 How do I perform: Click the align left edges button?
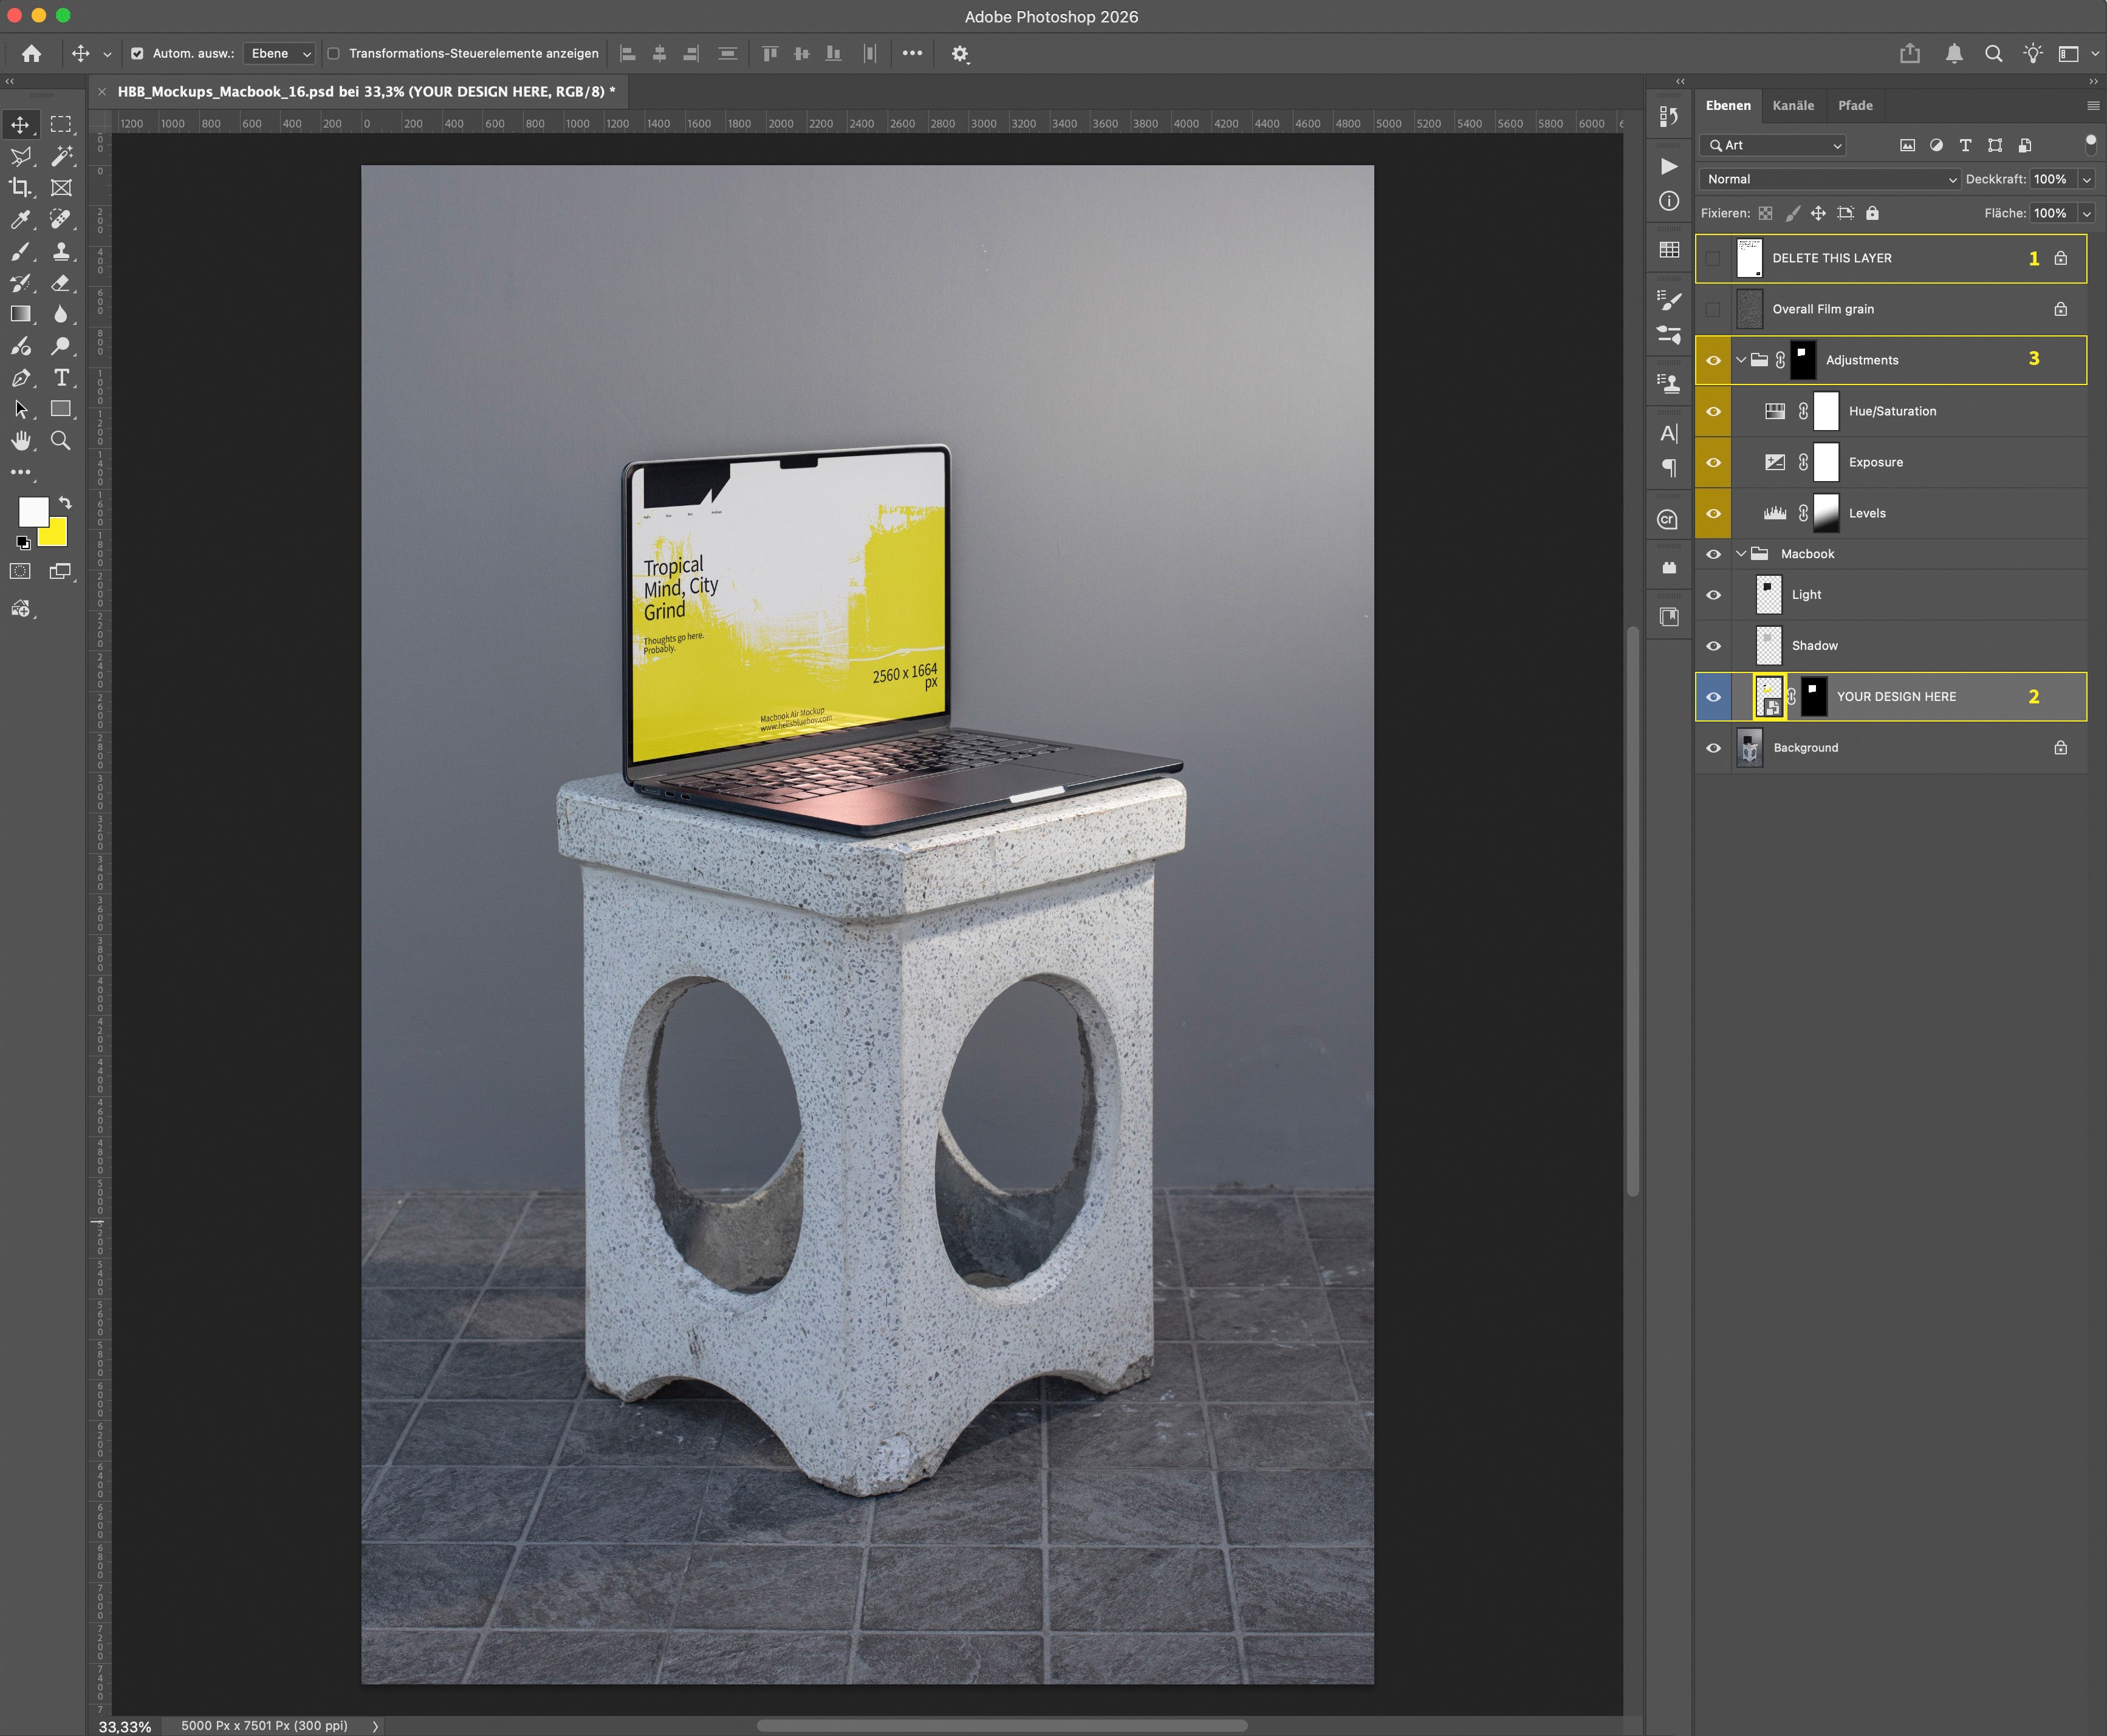(628, 53)
